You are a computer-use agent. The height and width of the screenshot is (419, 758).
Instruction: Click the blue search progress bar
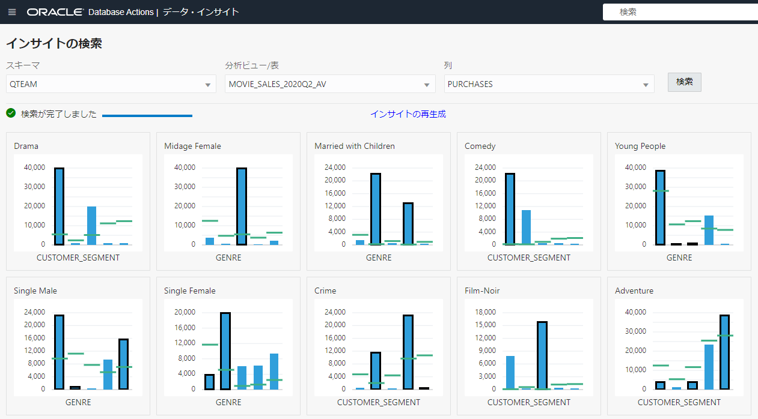[x=147, y=115]
